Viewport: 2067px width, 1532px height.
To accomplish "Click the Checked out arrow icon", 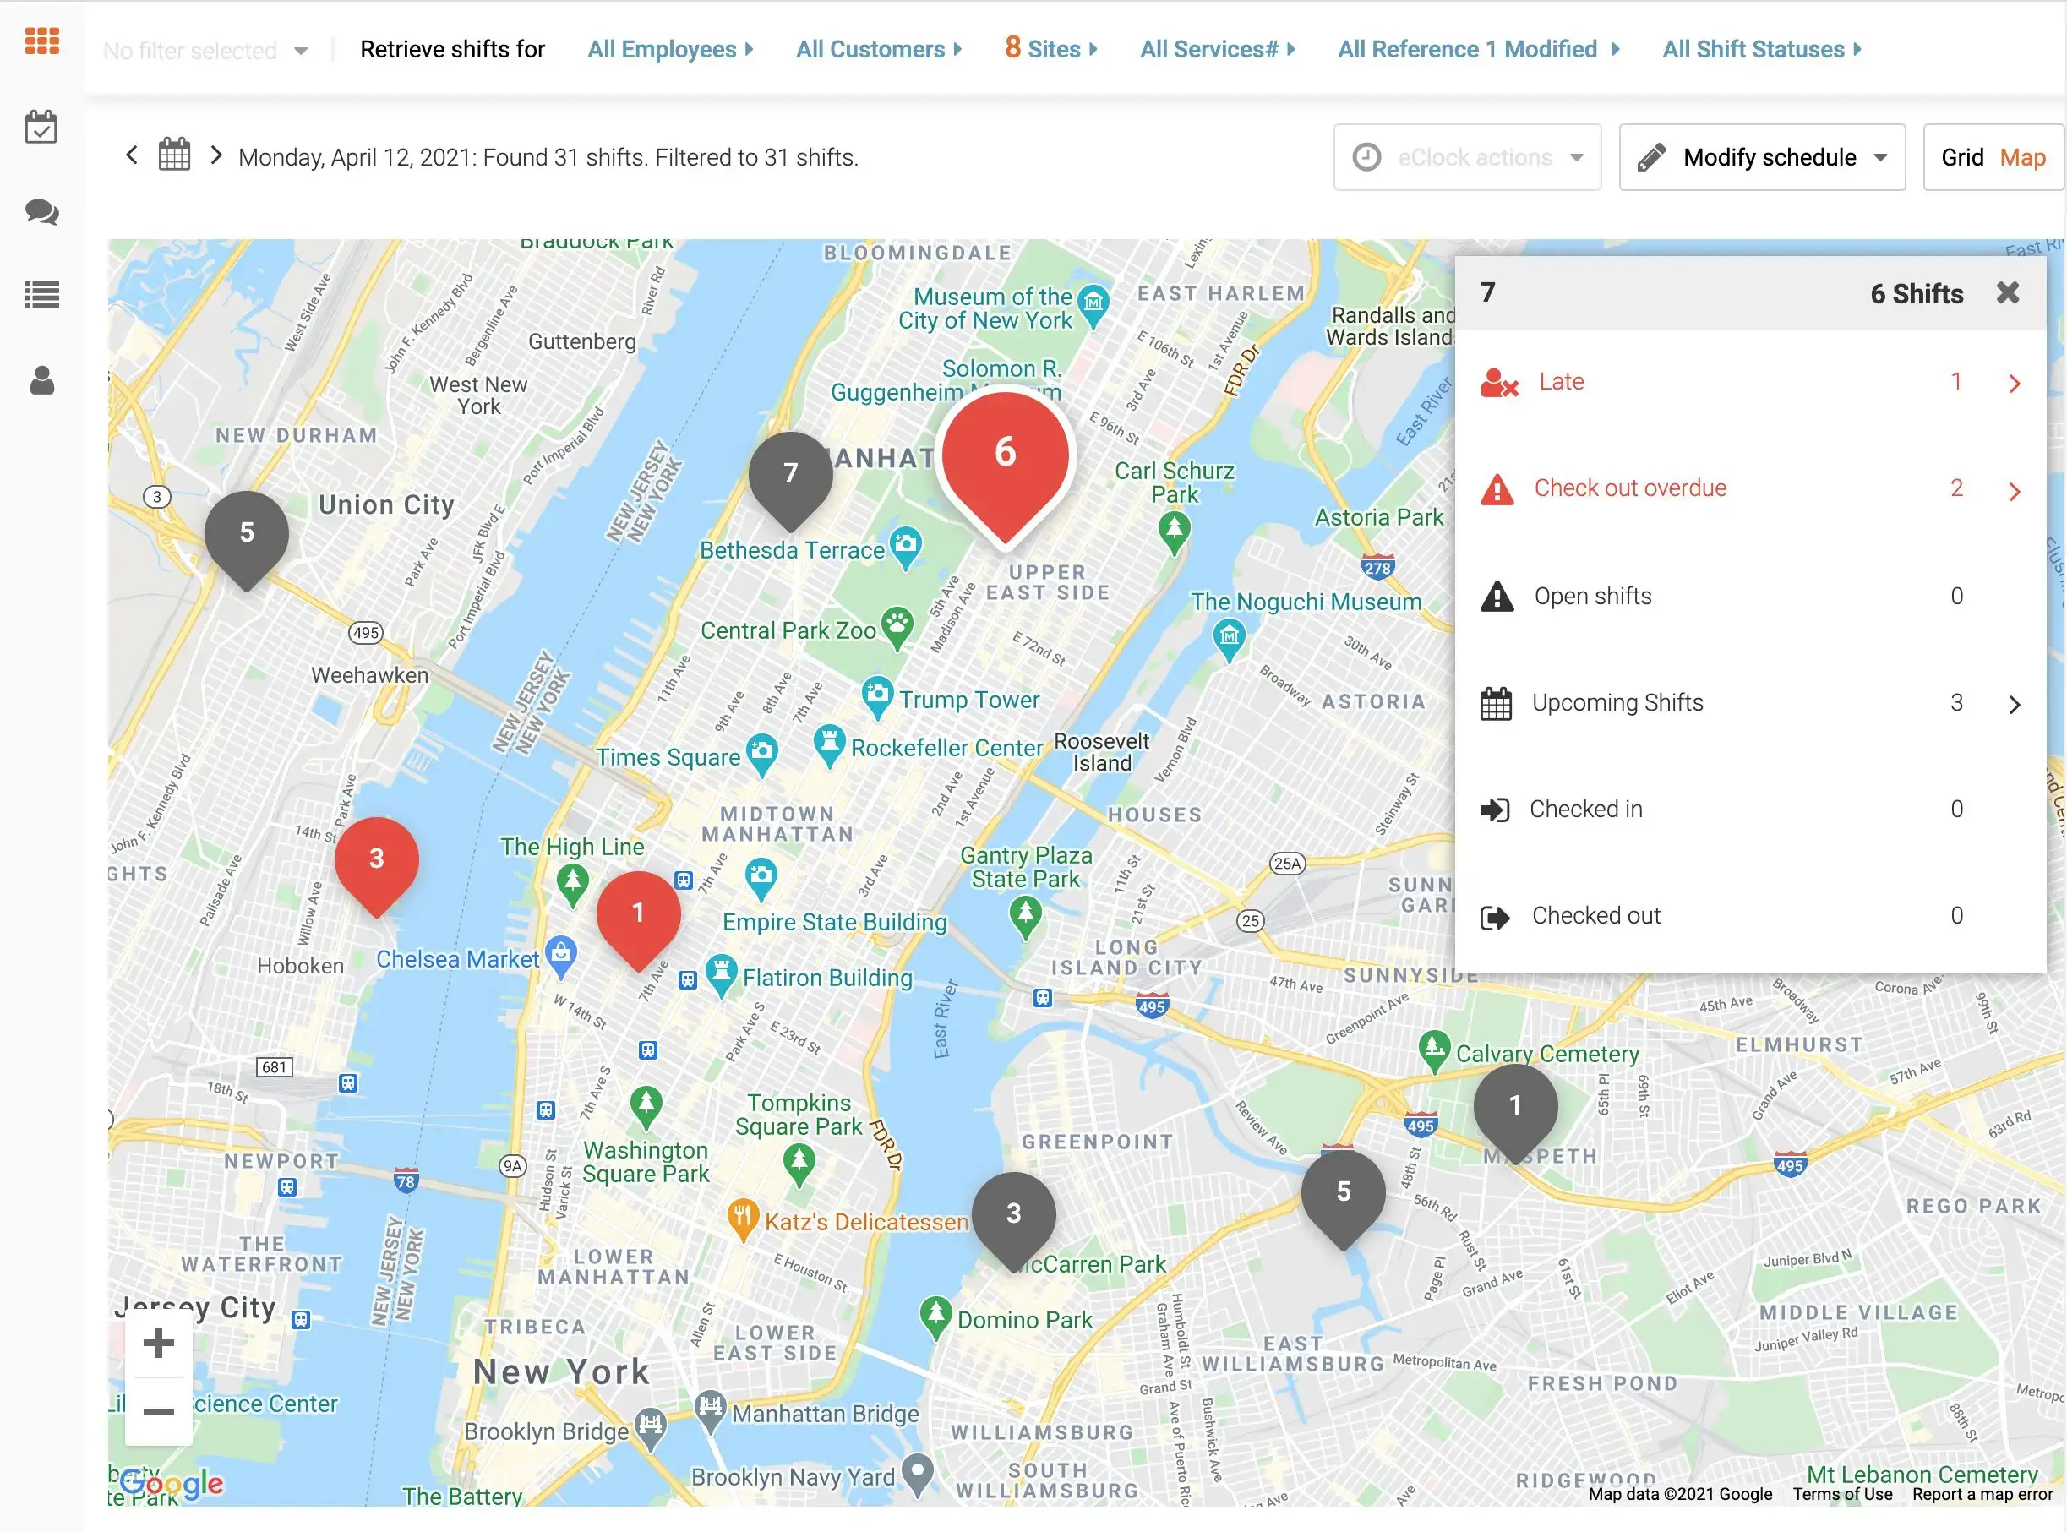I will point(1495,917).
